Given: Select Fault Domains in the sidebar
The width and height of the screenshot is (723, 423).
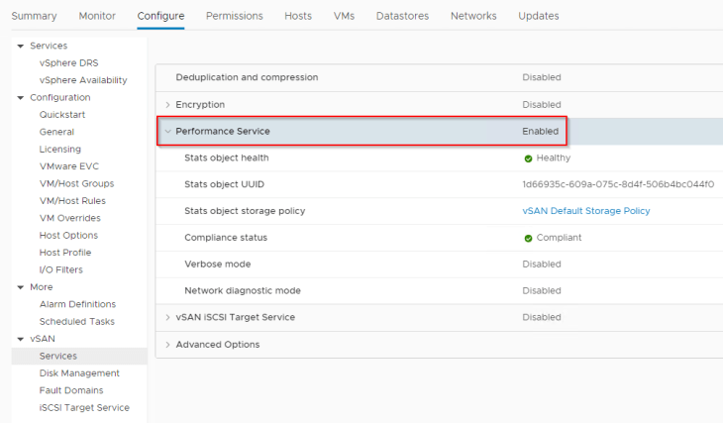Looking at the screenshot, I should pyautogui.click(x=71, y=390).
